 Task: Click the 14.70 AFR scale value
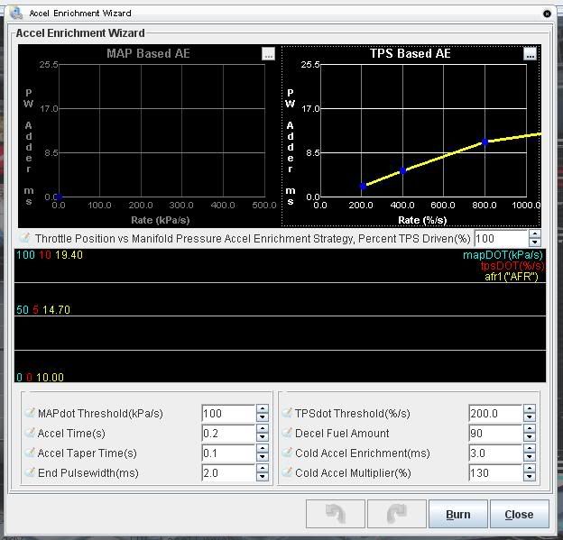click(56, 309)
